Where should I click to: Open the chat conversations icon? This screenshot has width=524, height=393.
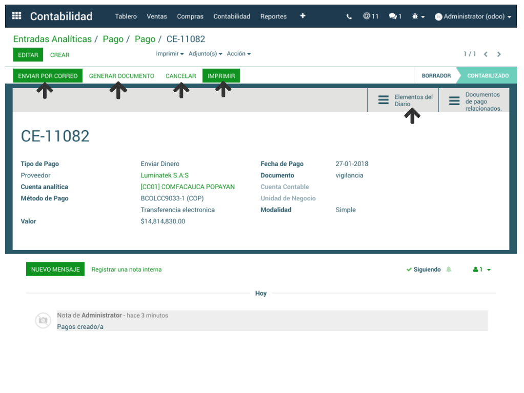click(395, 16)
